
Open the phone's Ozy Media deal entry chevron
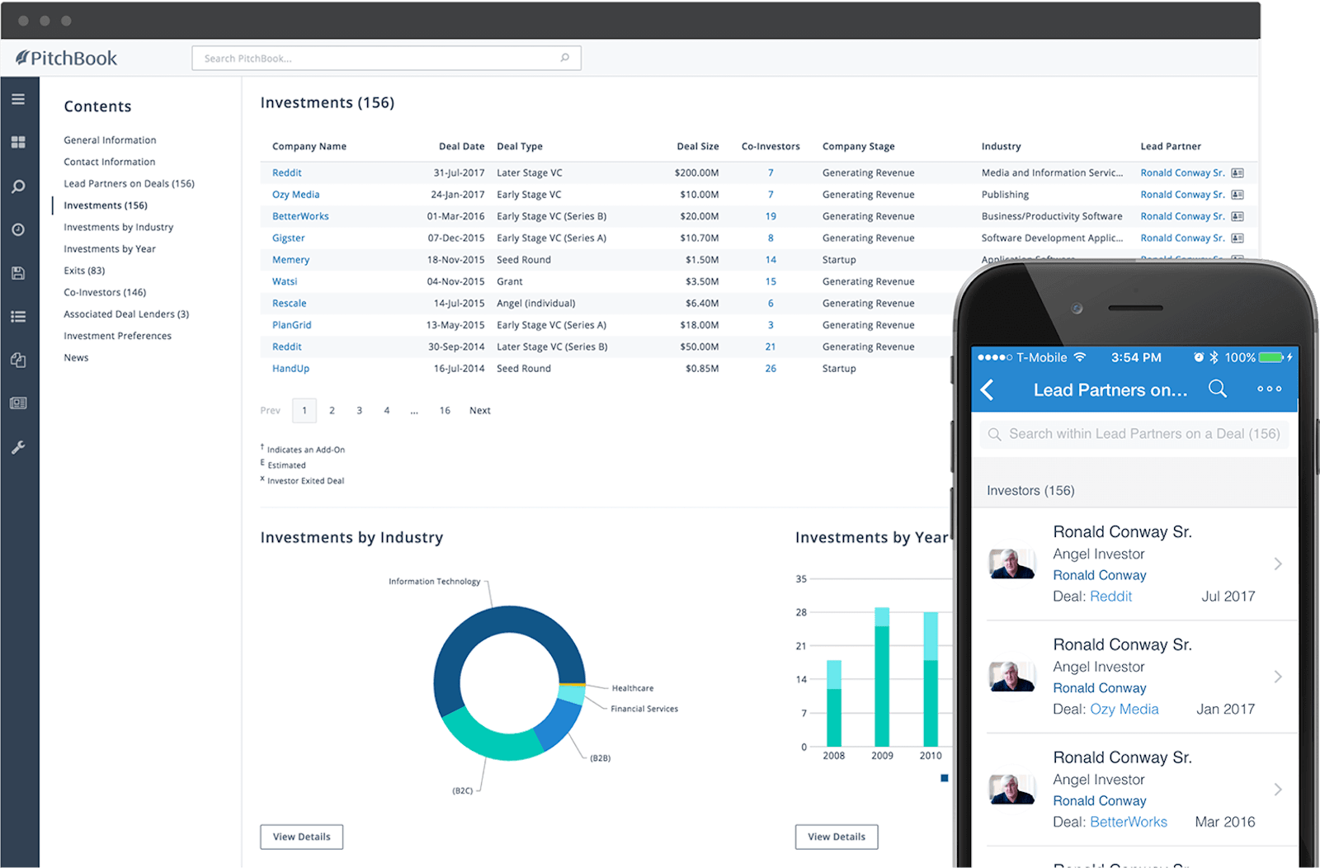click(x=1278, y=677)
